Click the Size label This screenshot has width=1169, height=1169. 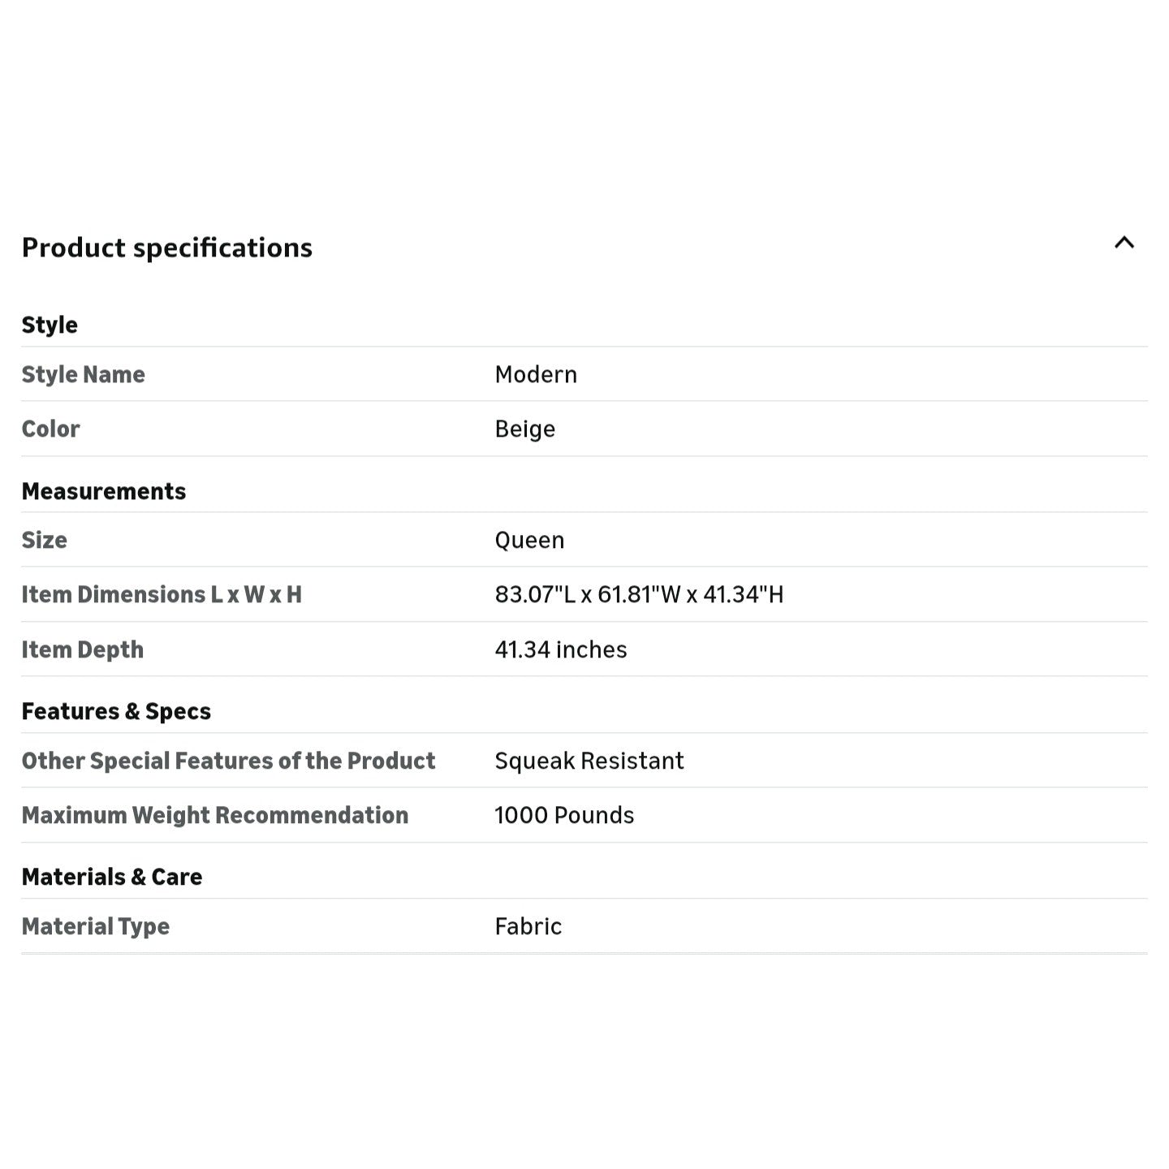(x=44, y=540)
